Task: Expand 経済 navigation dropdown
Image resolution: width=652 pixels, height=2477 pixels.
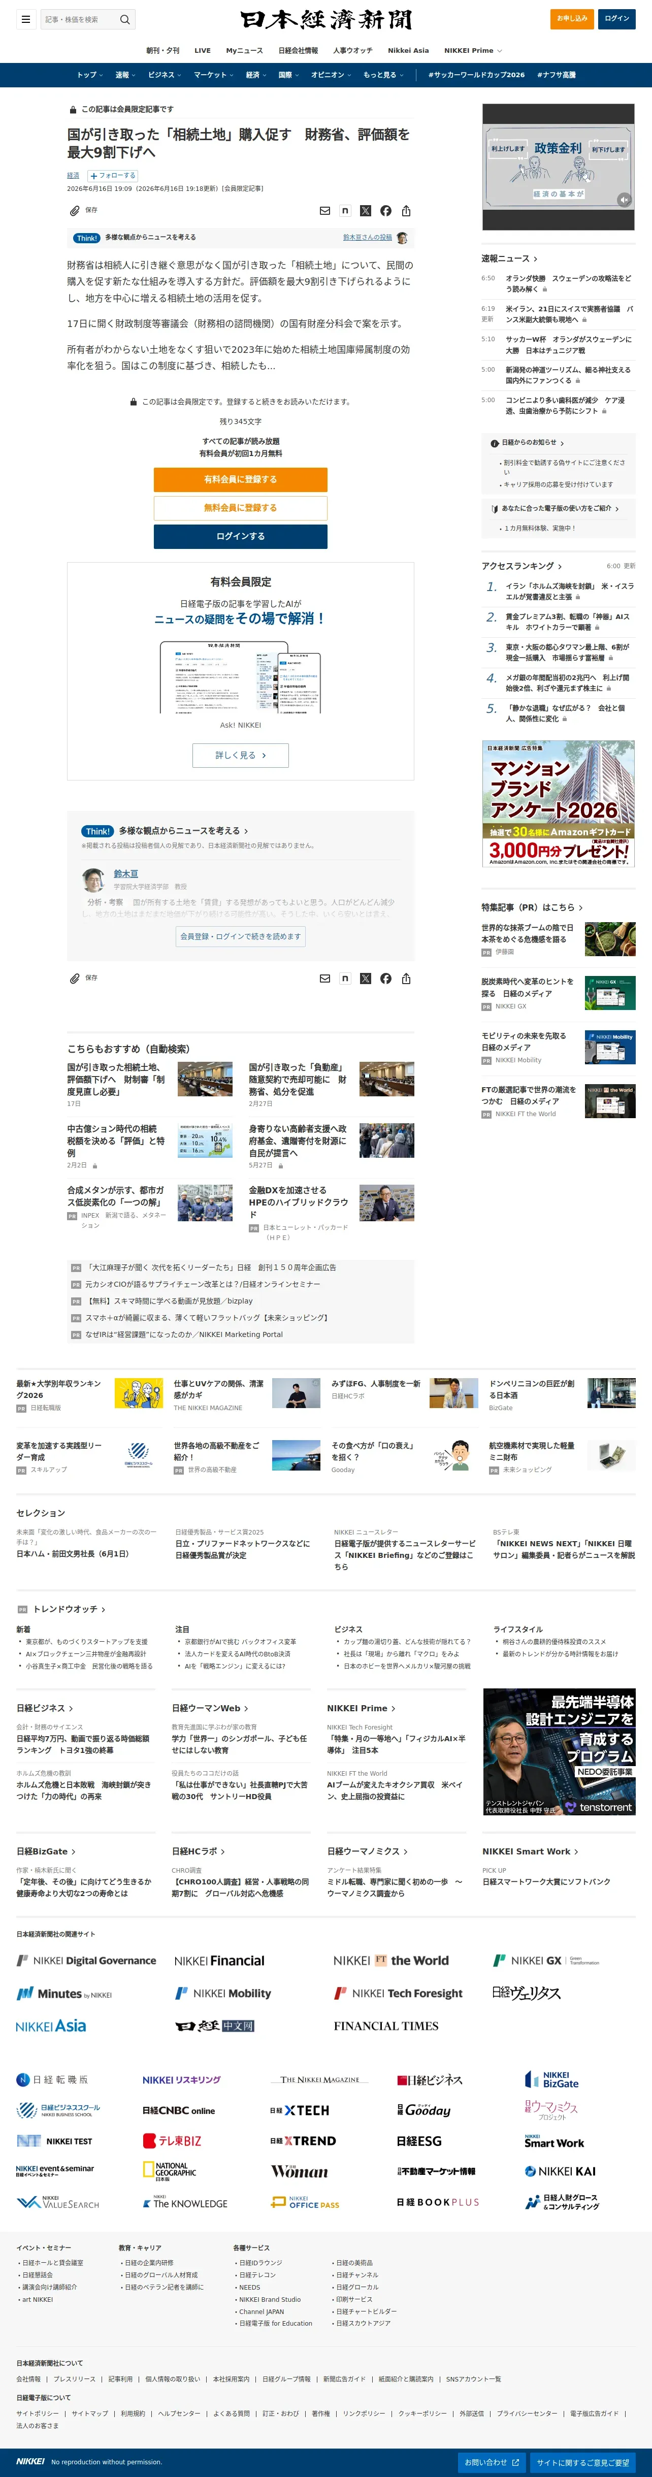Action: (256, 75)
